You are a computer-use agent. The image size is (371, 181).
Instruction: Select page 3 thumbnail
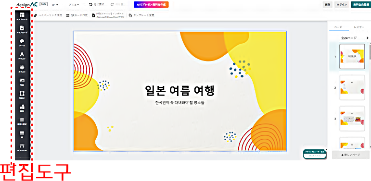click(x=352, y=119)
